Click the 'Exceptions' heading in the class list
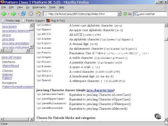This screenshot has width=168, height=126. tap(9, 83)
